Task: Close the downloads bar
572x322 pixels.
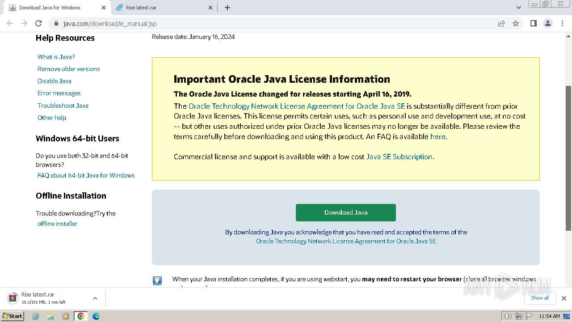Action: pyautogui.click(x=564, y=298)
